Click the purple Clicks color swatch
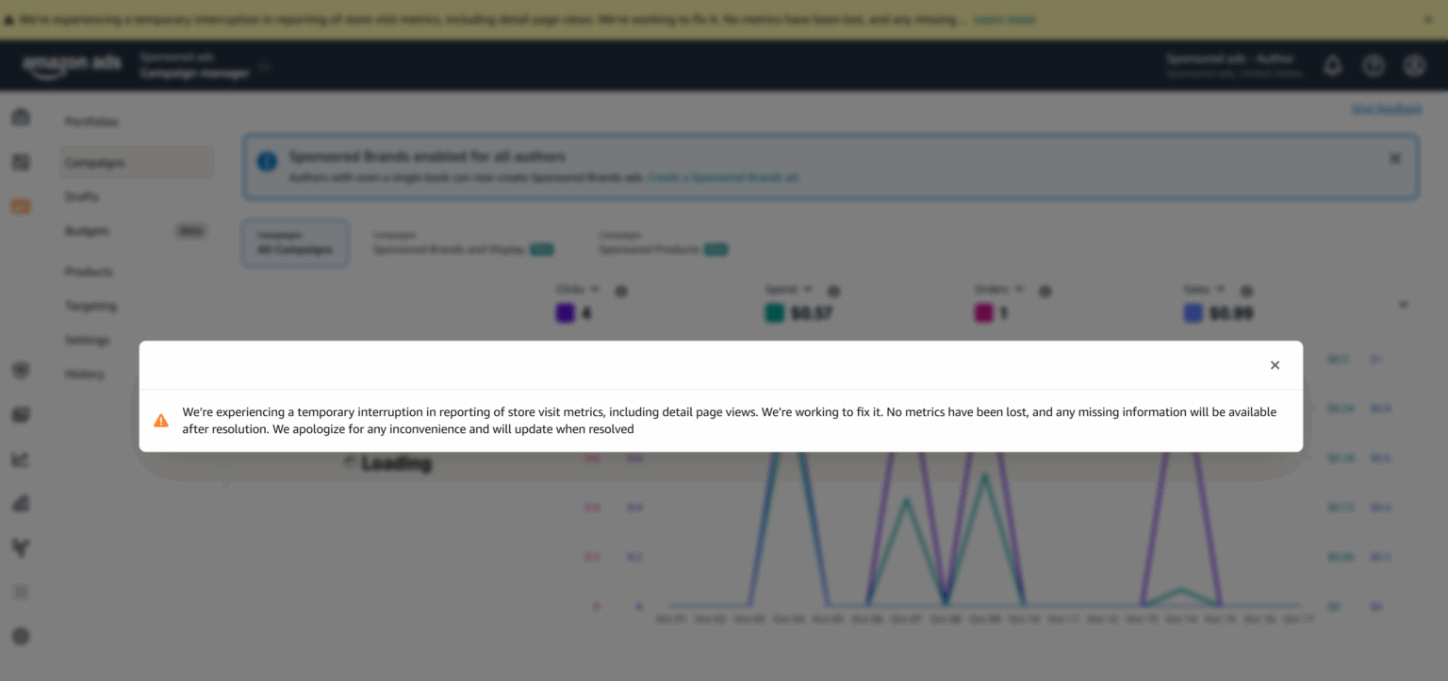Image resolution: width=1448 pixels, height=681 pixels. (563, 311)
